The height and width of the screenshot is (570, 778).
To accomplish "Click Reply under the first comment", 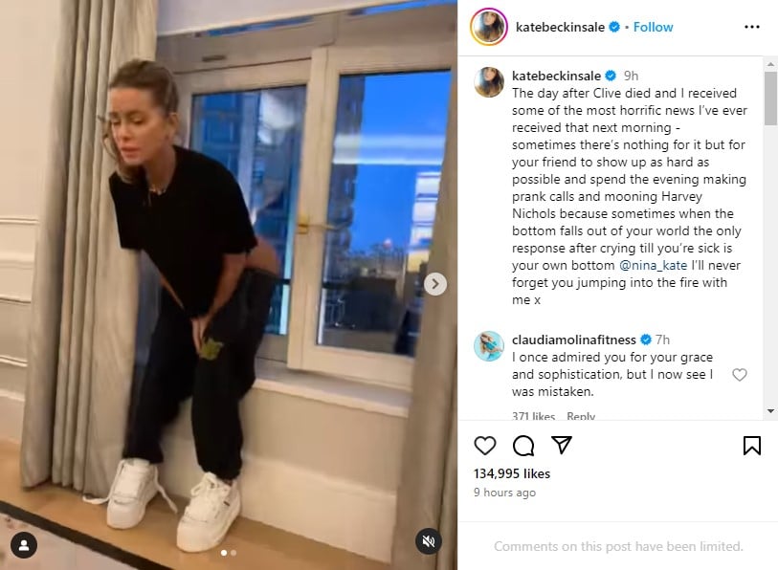I will click(581, 416).
